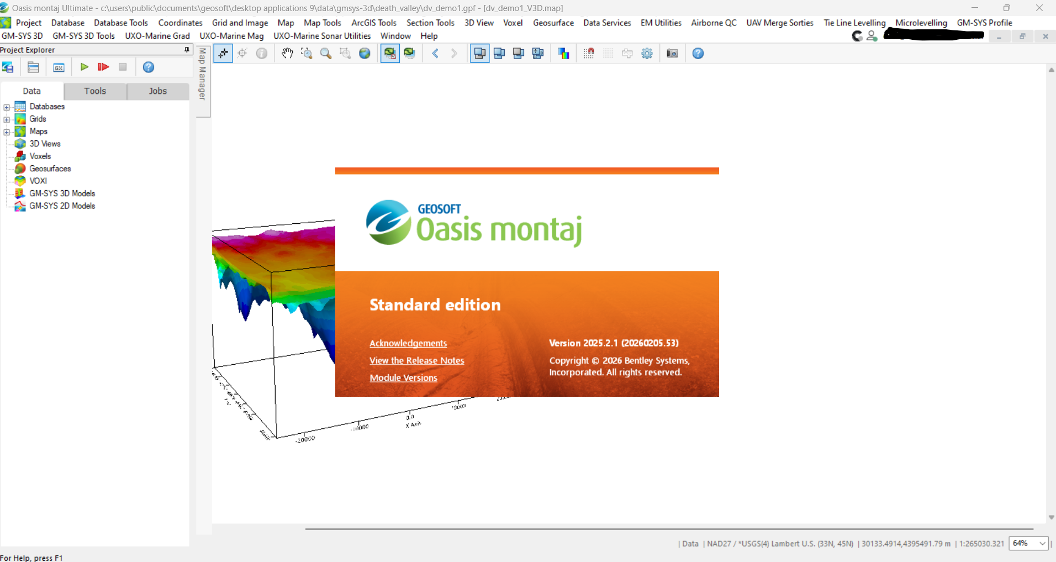Click the dotted grid icon

608,54
